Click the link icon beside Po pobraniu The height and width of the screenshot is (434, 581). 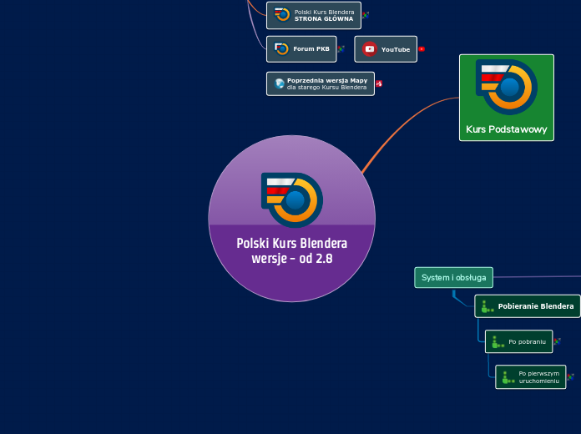pyautogui.click(x=557, y=341)
